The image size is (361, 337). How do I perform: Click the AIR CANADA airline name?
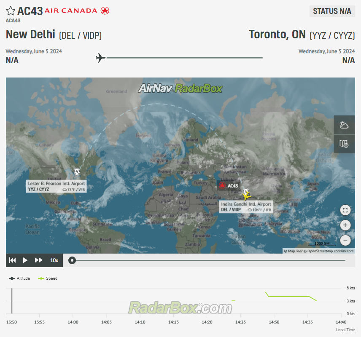tap(71, 11)
